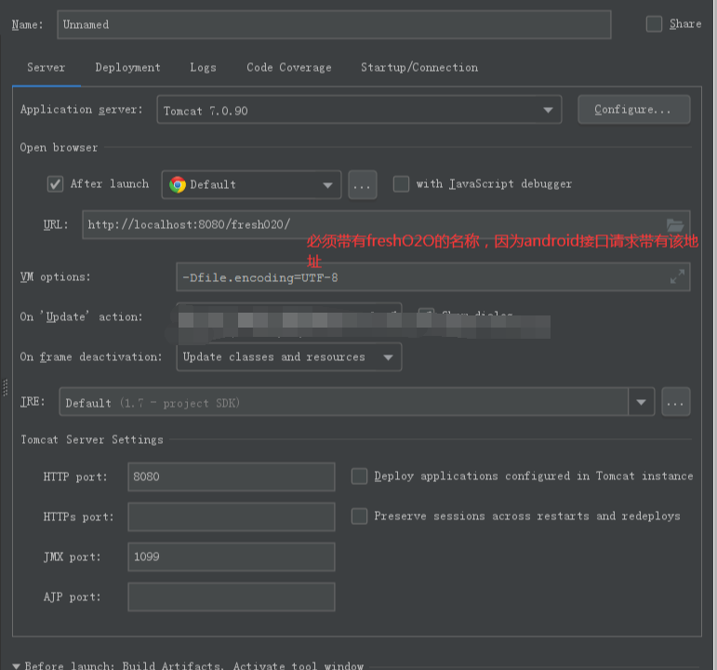Viewport: 717px width, 670px height.
Task: Collapse the Before launch section
Action: point(17,666)
